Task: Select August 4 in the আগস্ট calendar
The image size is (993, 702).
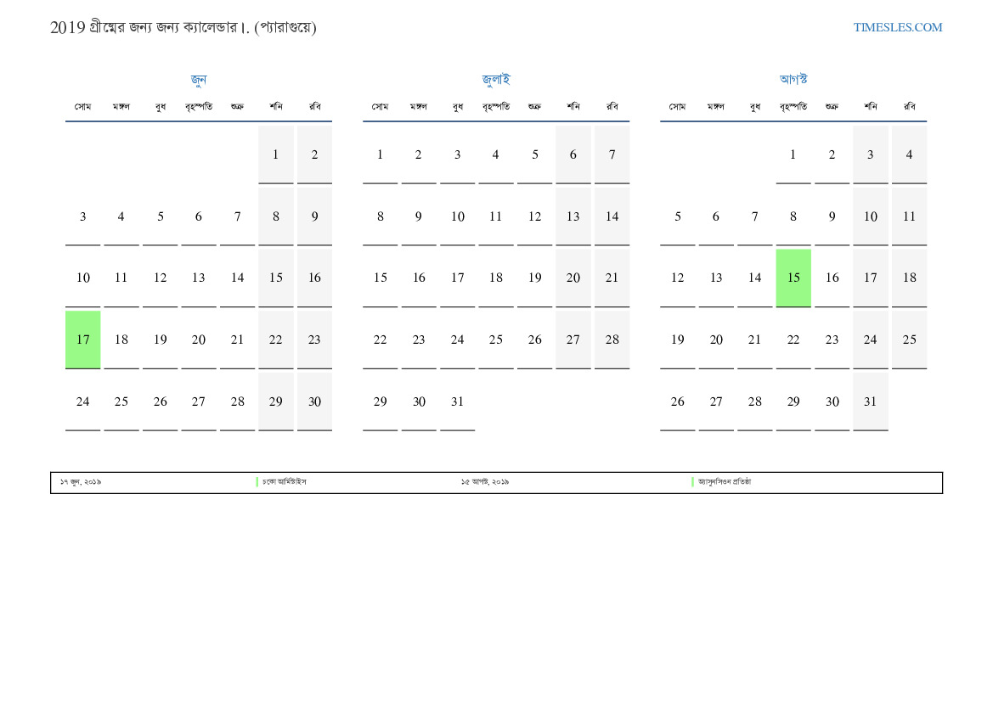Action: coord(910,154)
